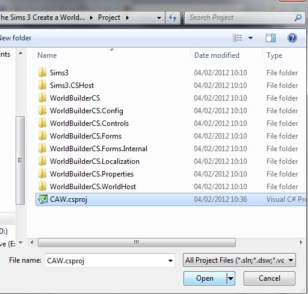Click the WorldBuilderCS.WorldHost name text
The height and width of the screenshot is (294, 308).
pos(93,187)
